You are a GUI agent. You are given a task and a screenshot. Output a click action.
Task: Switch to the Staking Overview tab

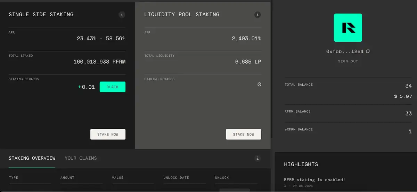pos(32,158)
